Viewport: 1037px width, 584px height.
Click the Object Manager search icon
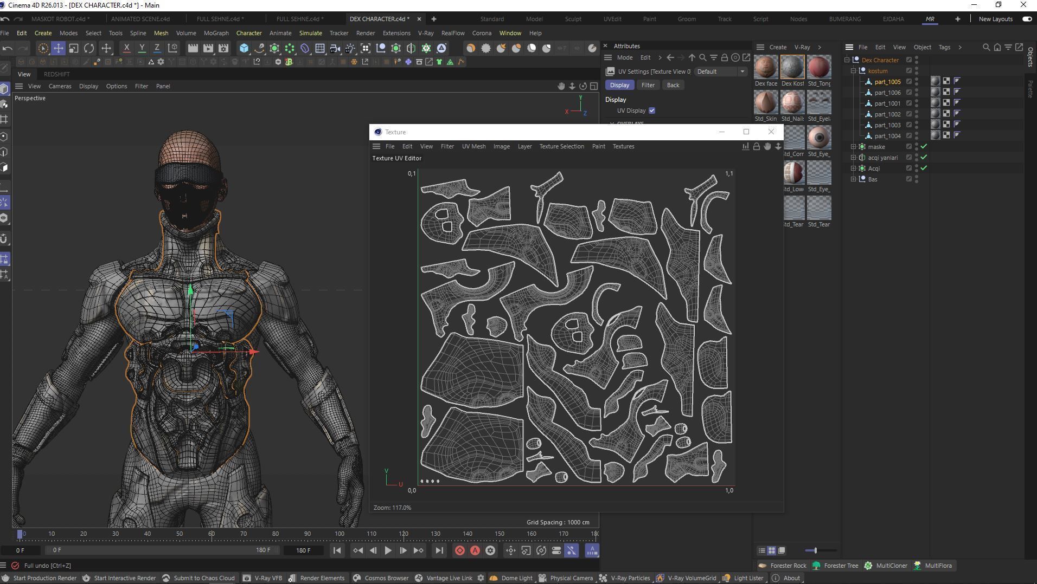[x=986, y=47]
